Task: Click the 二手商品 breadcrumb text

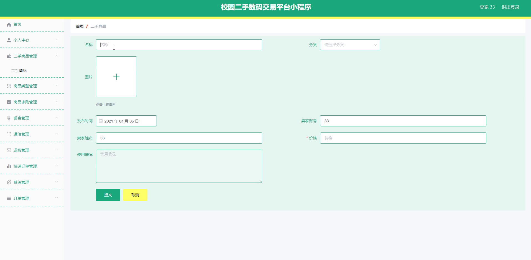Action: point(98,26)
